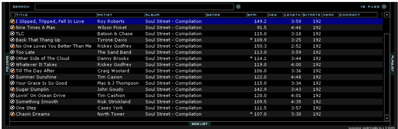Image resolution: width=398 pixels, height=129 pixels.
Task: Click the YEAR column header
Action: (x=330, y=14)
